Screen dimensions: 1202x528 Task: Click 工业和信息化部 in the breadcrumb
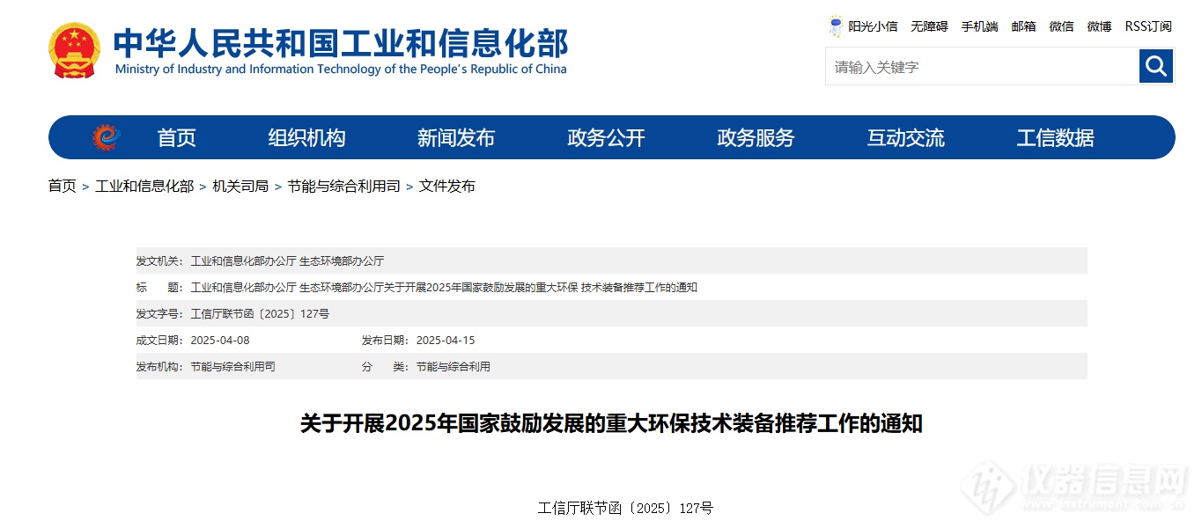tap(144, 186)
